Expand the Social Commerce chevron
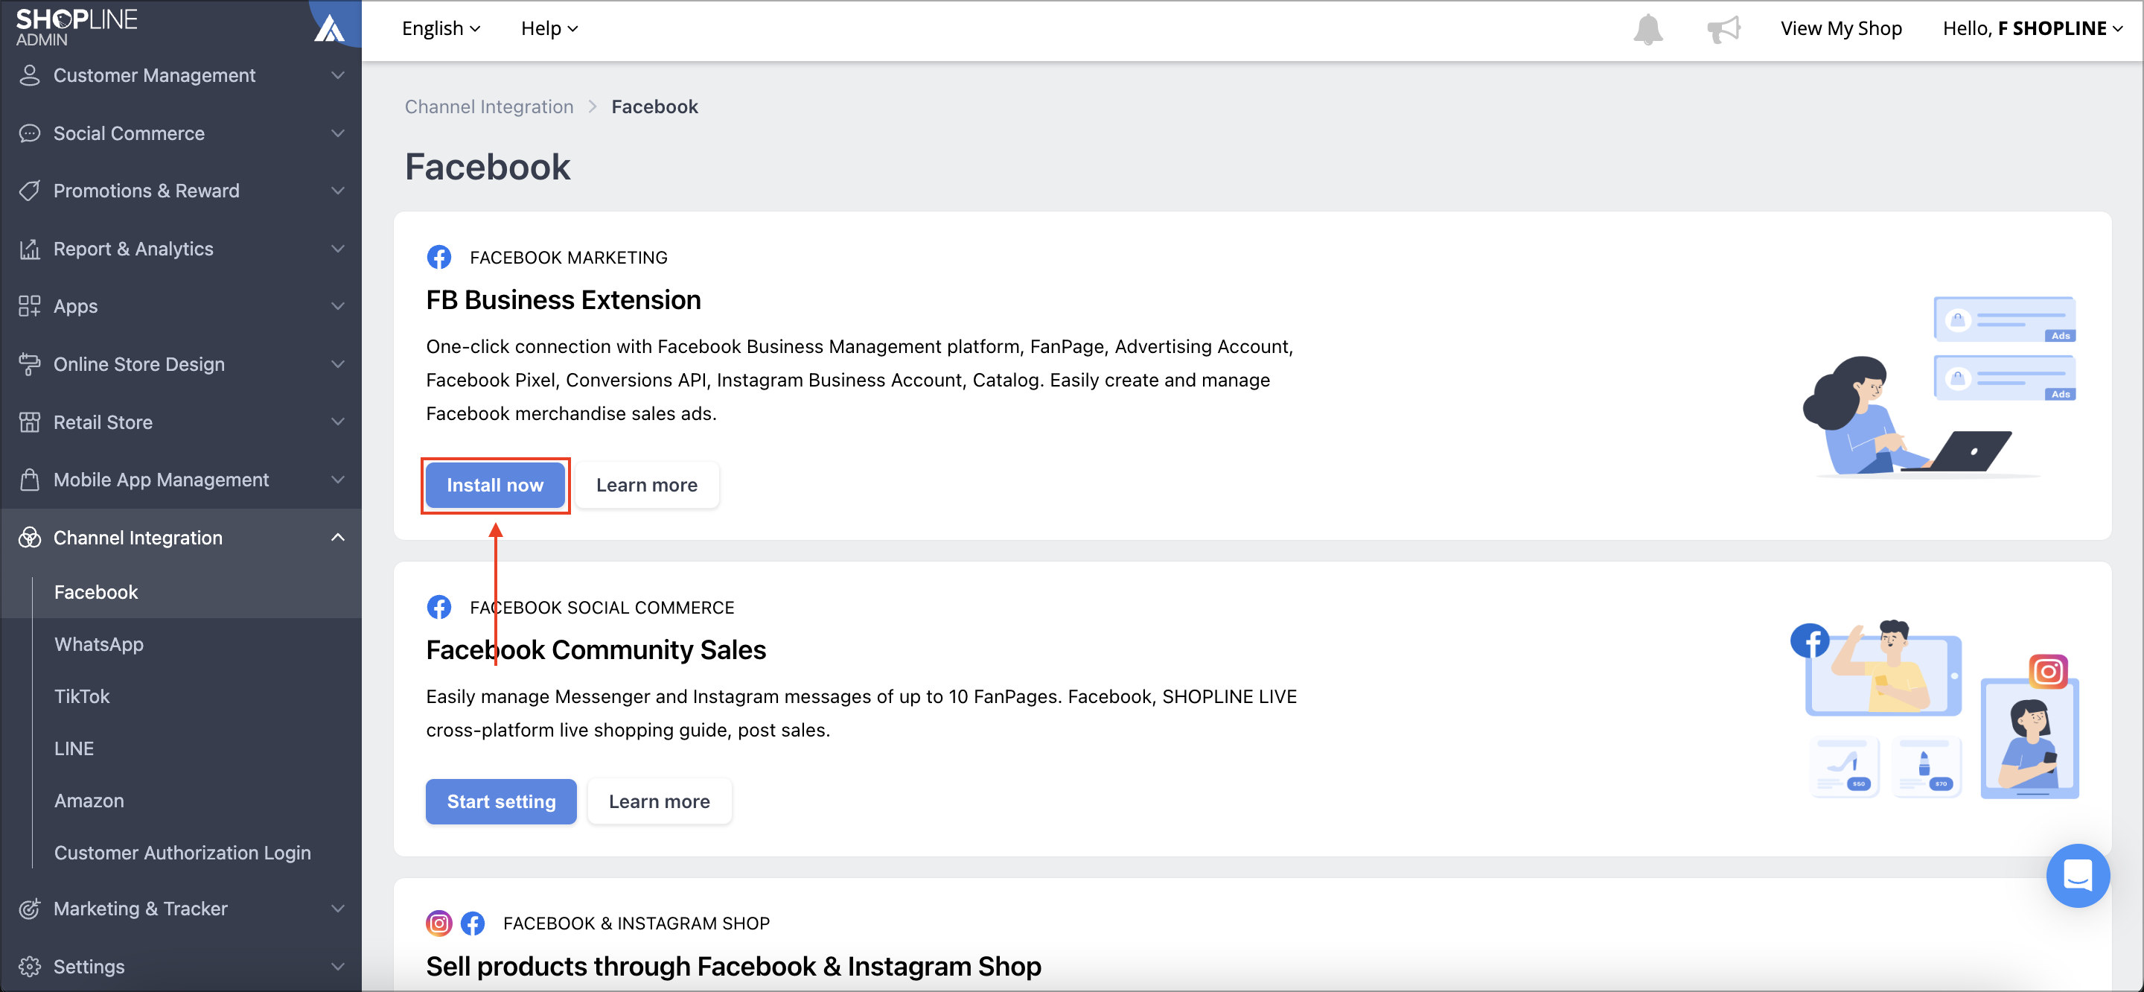 pos(338,133)
